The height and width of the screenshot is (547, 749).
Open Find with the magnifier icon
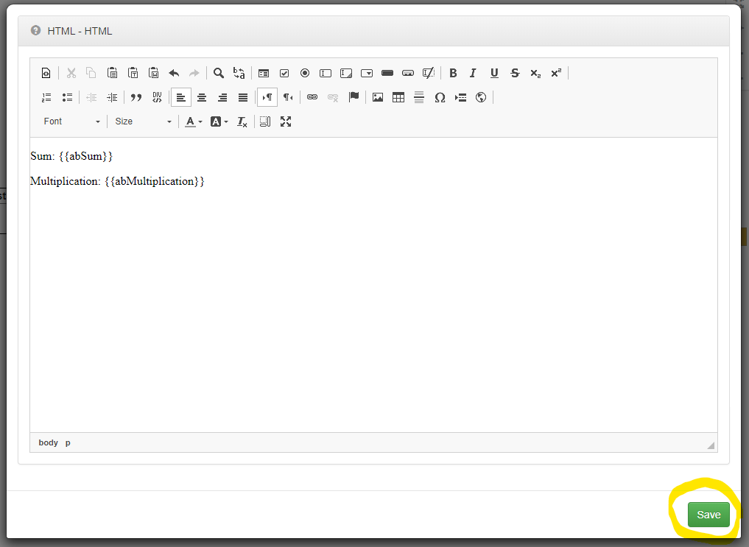pyautogui.click(x=218, y=73)
